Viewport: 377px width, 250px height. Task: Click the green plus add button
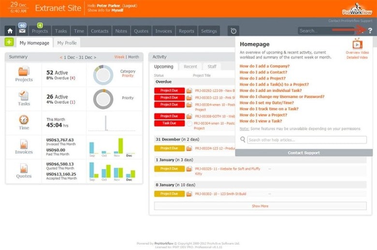9,42
